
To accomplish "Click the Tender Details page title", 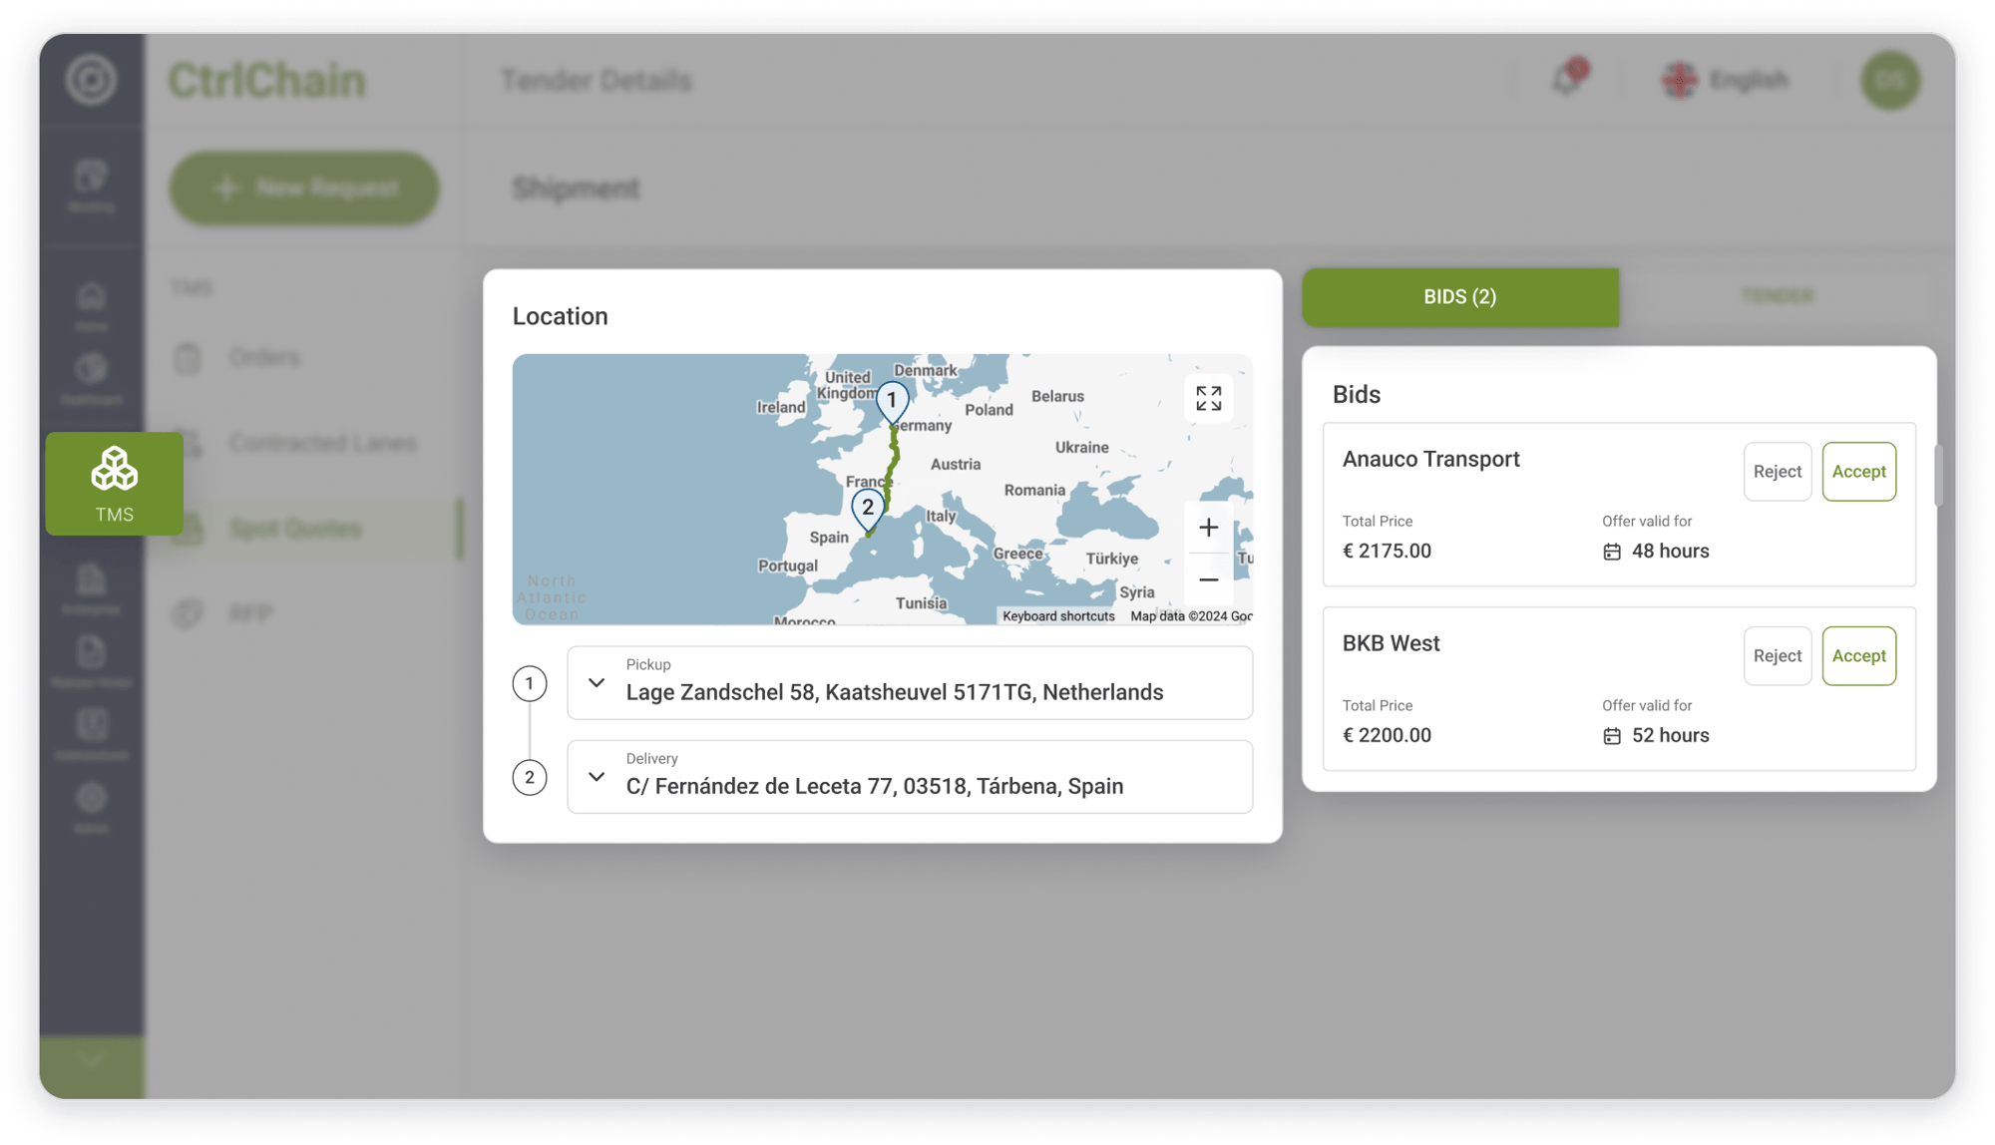I will pos(596,81).
